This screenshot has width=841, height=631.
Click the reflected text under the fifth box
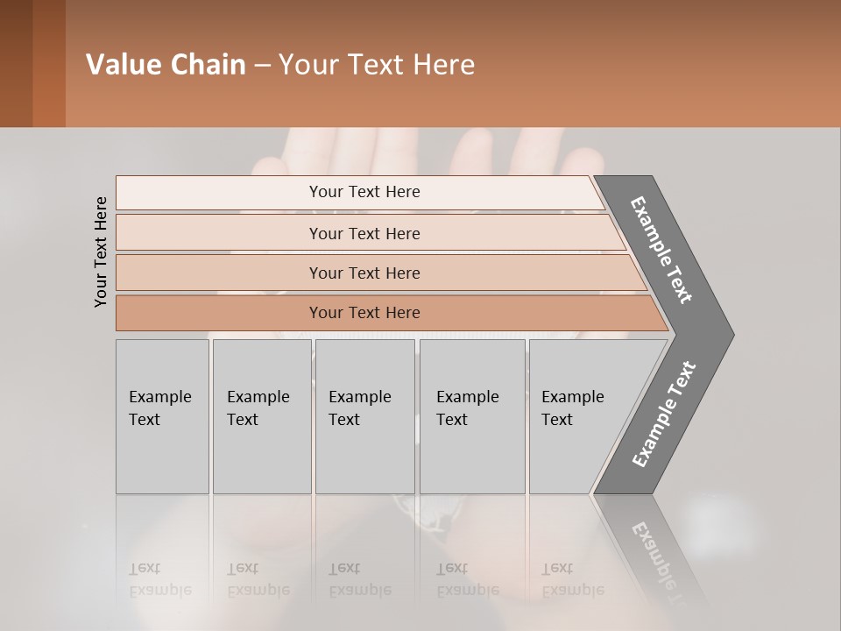[571, 579]
